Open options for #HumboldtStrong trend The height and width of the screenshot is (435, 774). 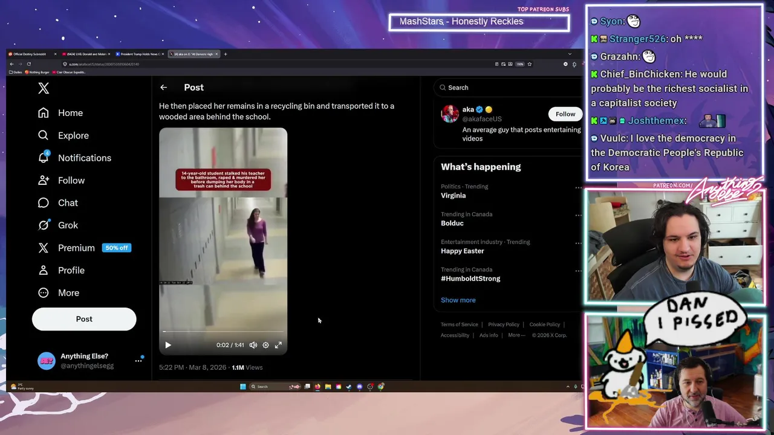[x=578, y=271]
